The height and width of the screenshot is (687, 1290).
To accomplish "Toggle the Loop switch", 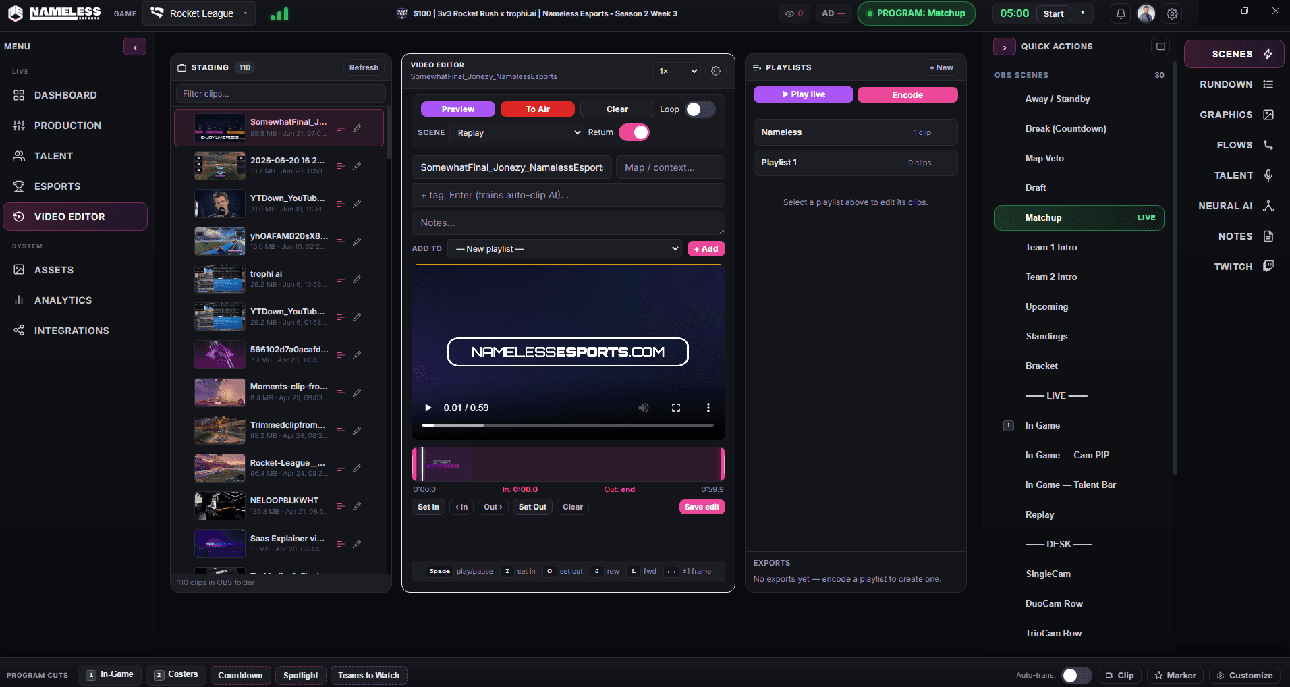I will [700, 109].
